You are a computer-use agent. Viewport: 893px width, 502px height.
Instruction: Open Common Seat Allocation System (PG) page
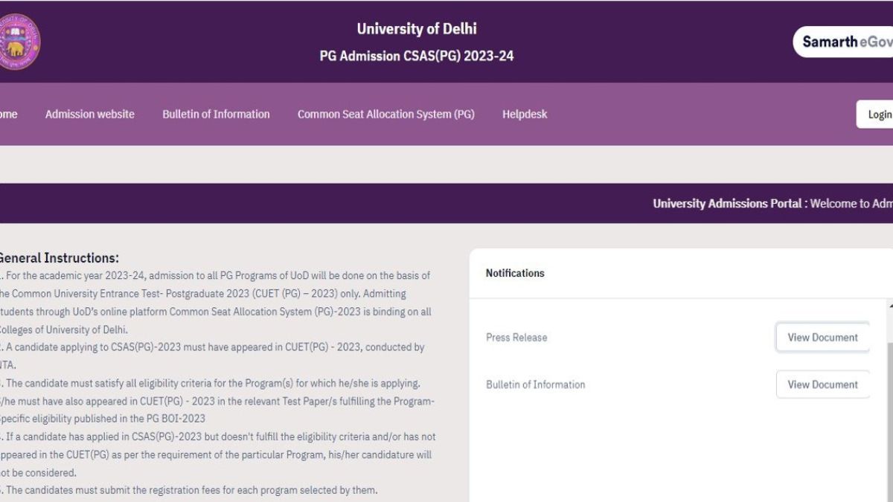coord(386,114)
